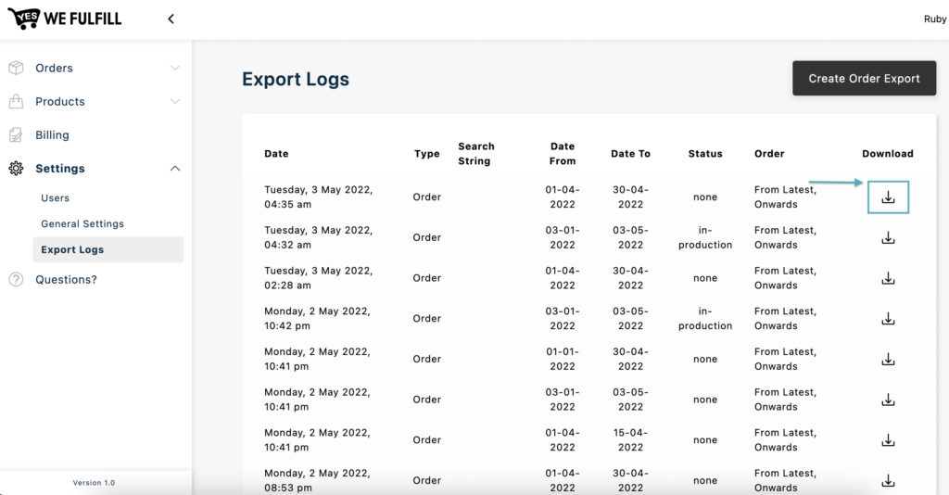The image size is (949, 495).
Task: Open the Ruby user menu
Action: pyautogui.click(x=935, y=19)
